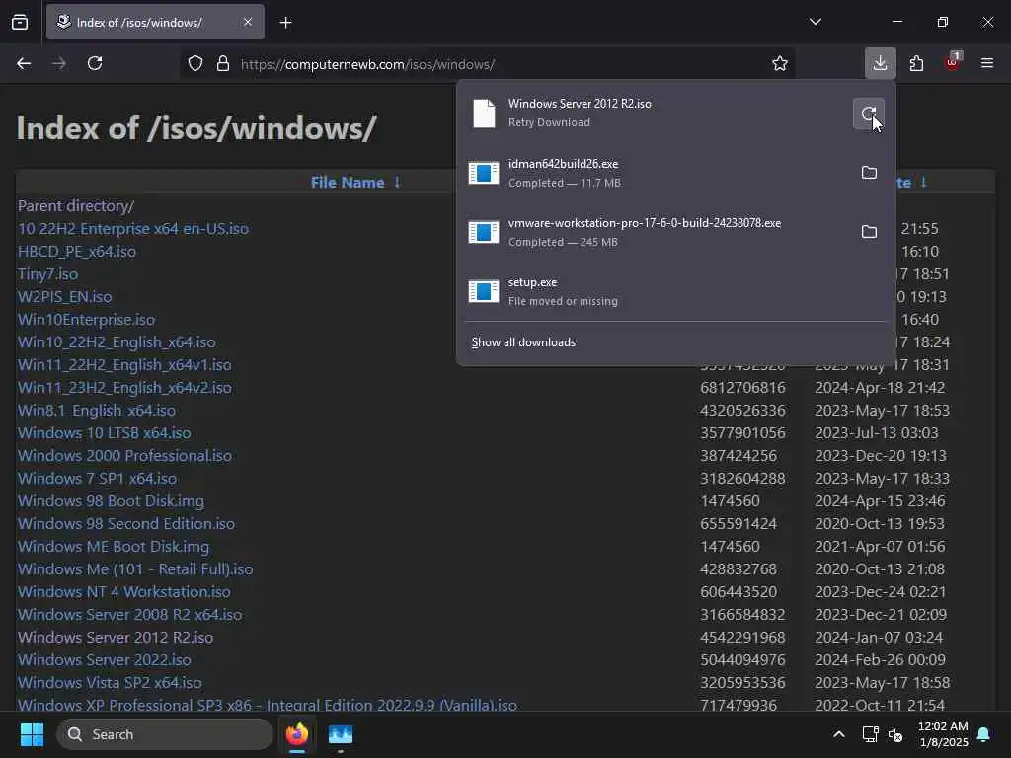Select the Index of /isos/windows/ tab
Screen dimensions: 1011x758
(155, 22)
